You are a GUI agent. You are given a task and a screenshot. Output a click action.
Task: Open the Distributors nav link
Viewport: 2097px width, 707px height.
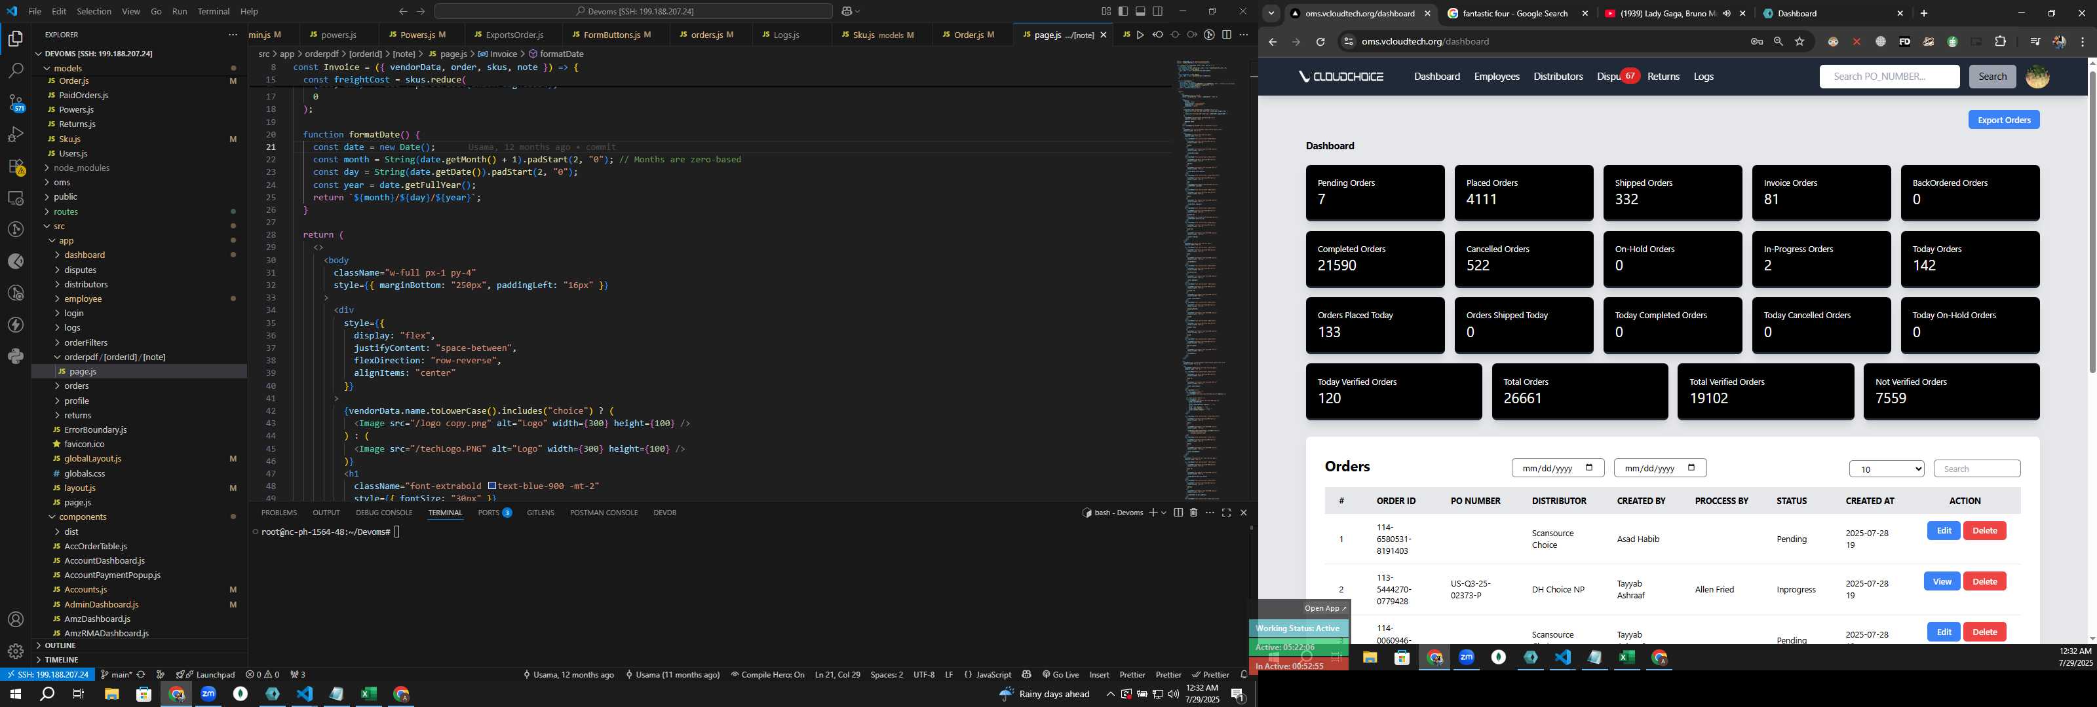pyautogui.click(x=1557, y=77)
